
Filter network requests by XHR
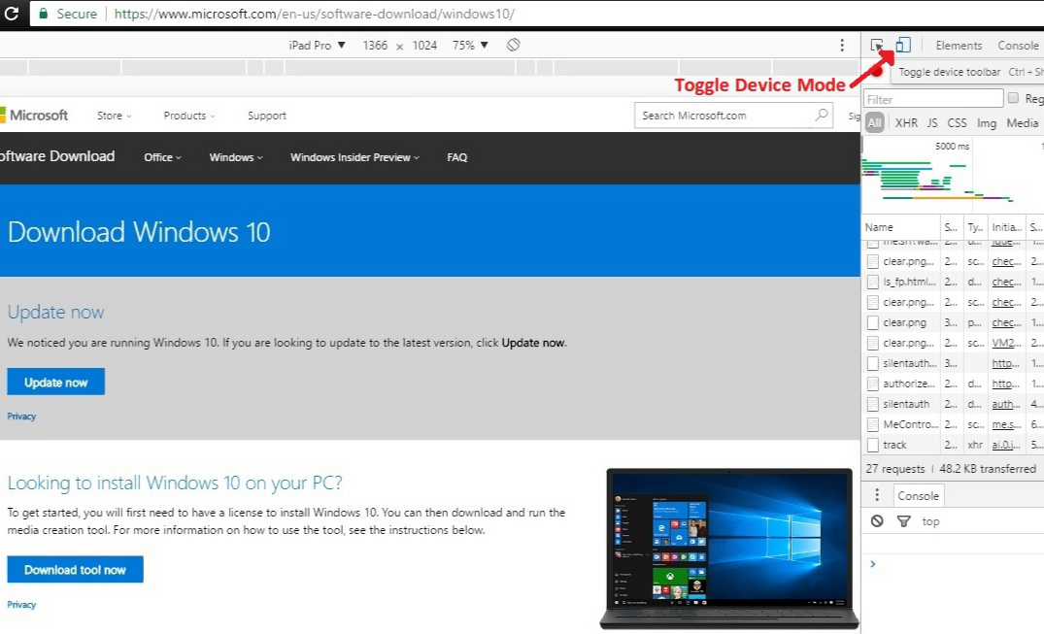point(906,122)
